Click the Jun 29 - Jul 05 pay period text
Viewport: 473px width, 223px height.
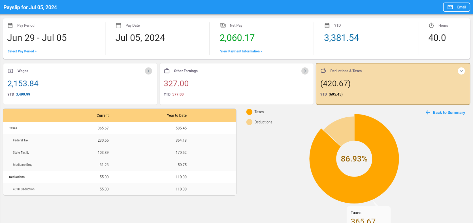pos(37,38)
